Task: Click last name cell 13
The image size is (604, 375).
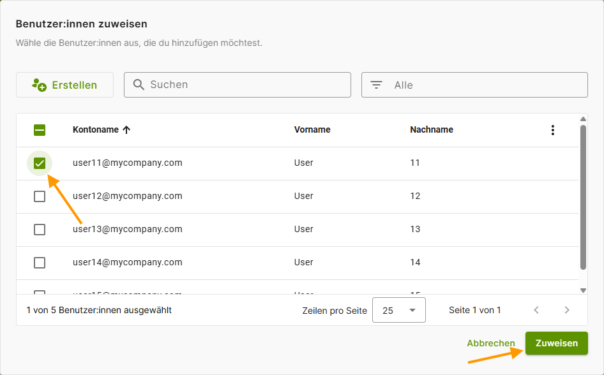Action: [x=415, y=229]
